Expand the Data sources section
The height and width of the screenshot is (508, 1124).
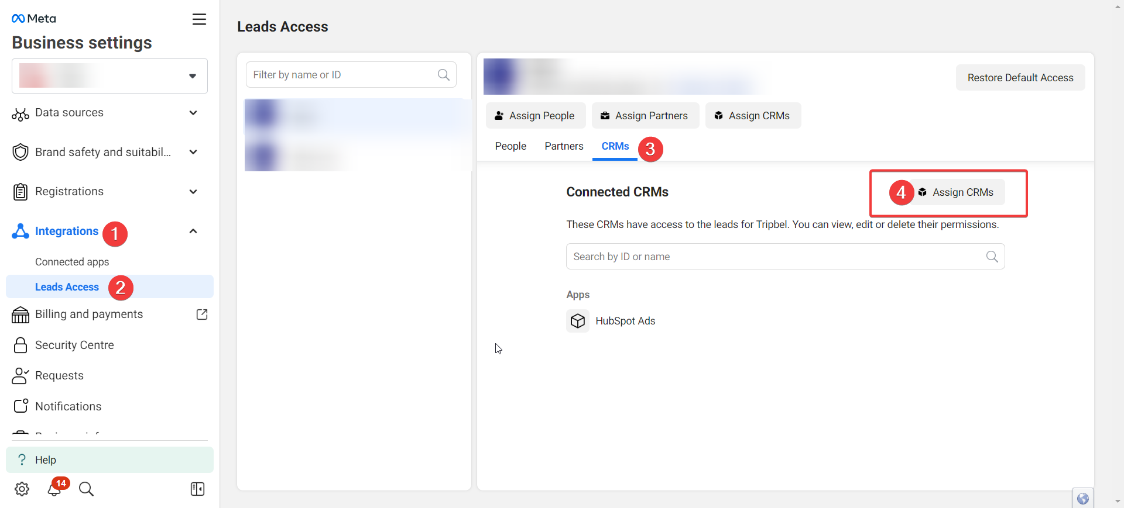click(193, 113)
